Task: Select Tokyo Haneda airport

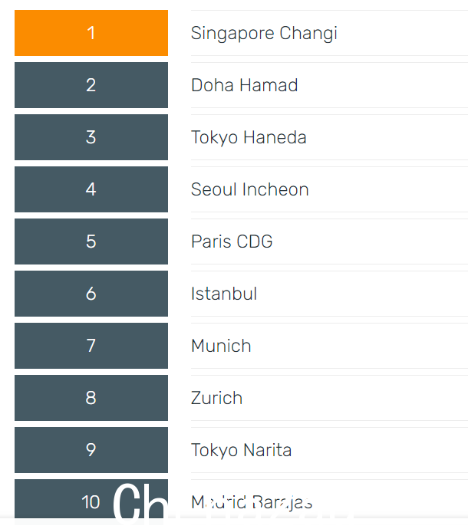Action: tap(249, 138)
